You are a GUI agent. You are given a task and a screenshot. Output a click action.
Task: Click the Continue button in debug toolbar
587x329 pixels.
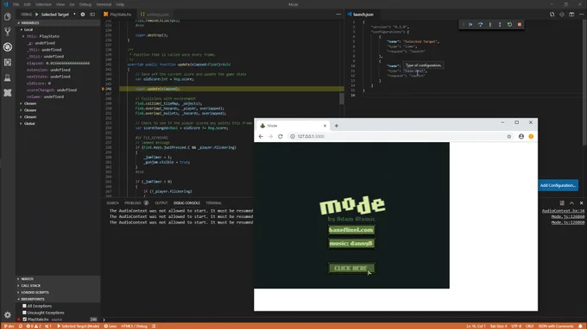tap(470, 25)
